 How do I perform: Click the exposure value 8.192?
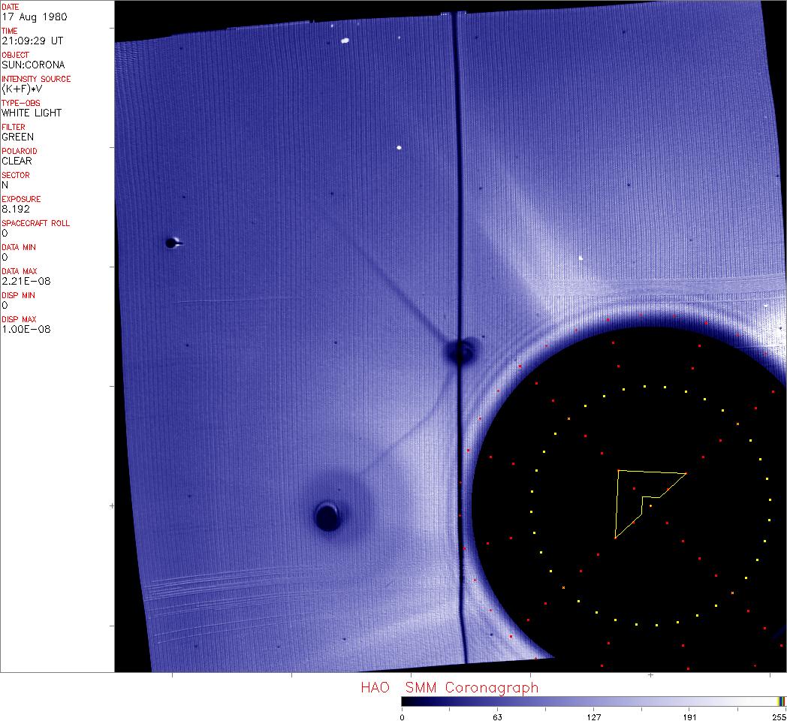(x=15, y=209)
